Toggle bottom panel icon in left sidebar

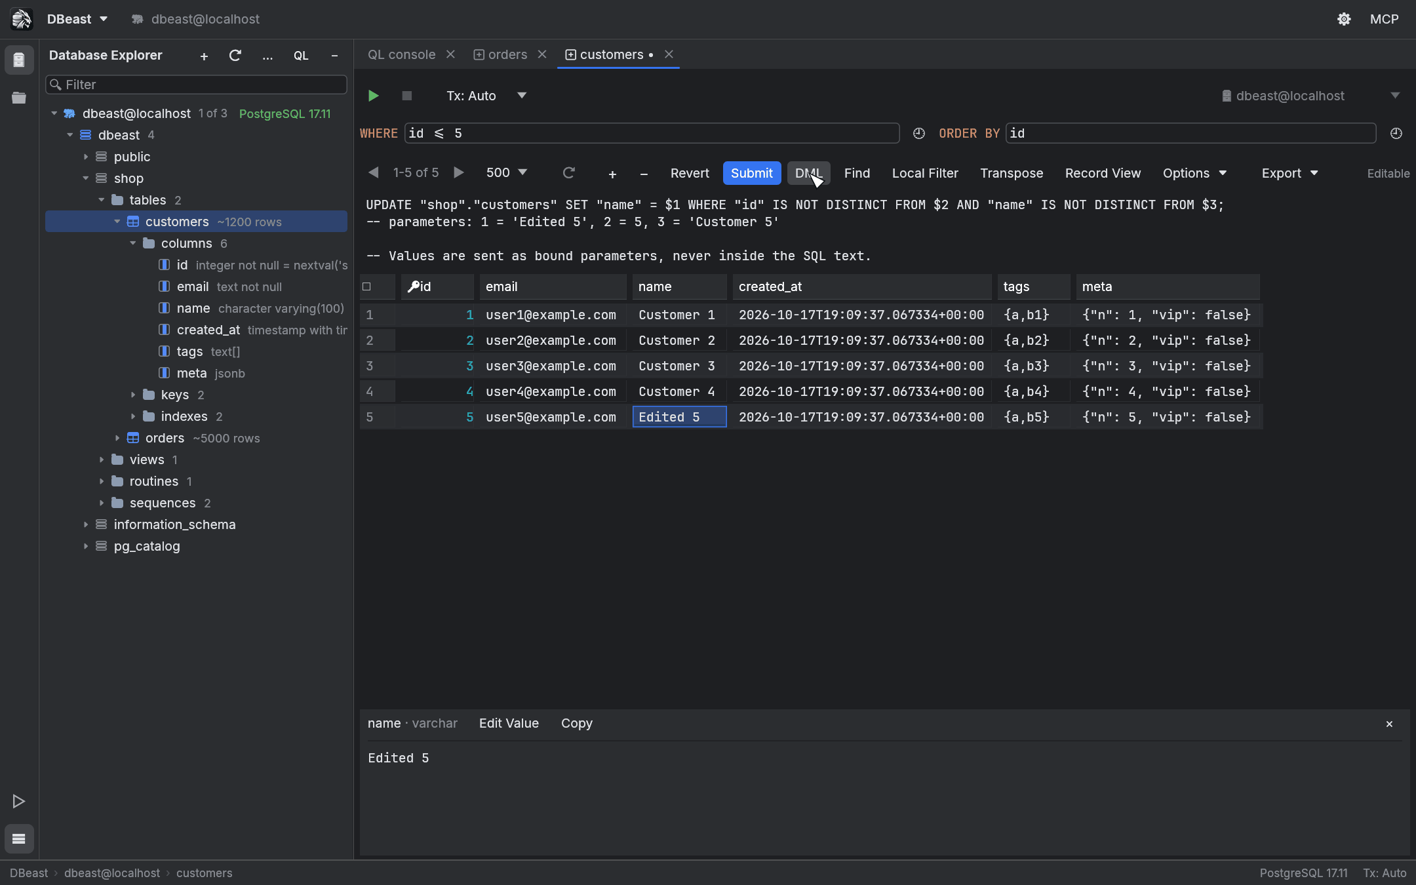tap(19, 838)
